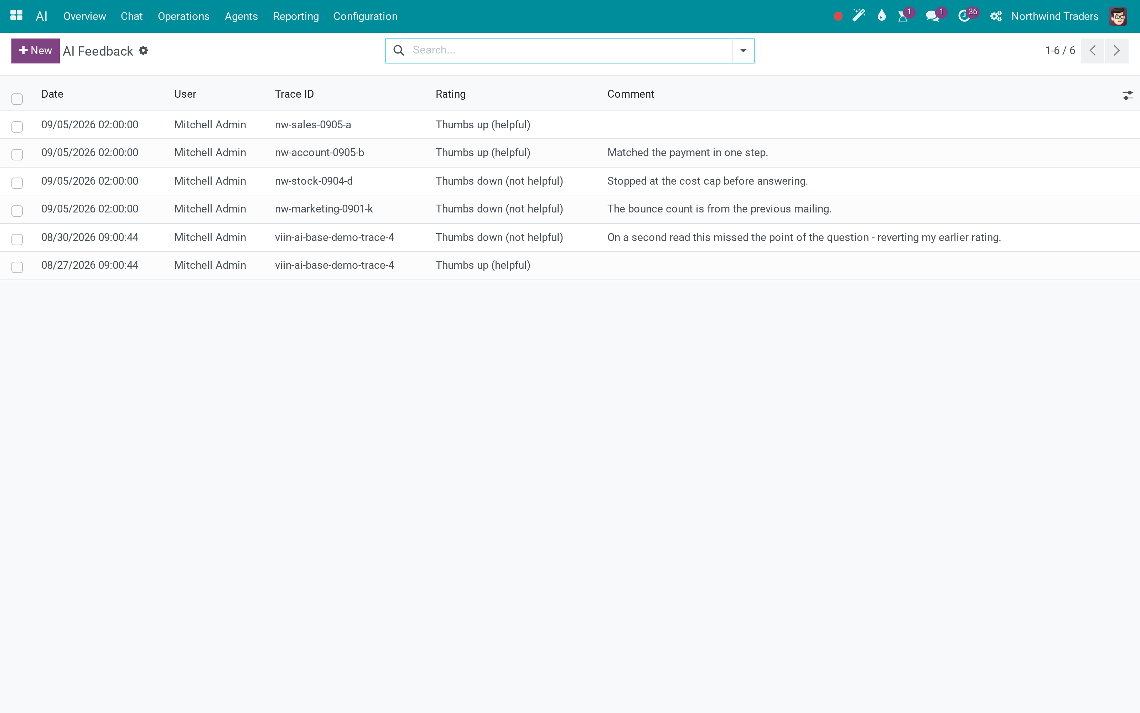Click the search magnifier icon
The width and height of the screenshot is (1140, 713).
coord(399,50)
